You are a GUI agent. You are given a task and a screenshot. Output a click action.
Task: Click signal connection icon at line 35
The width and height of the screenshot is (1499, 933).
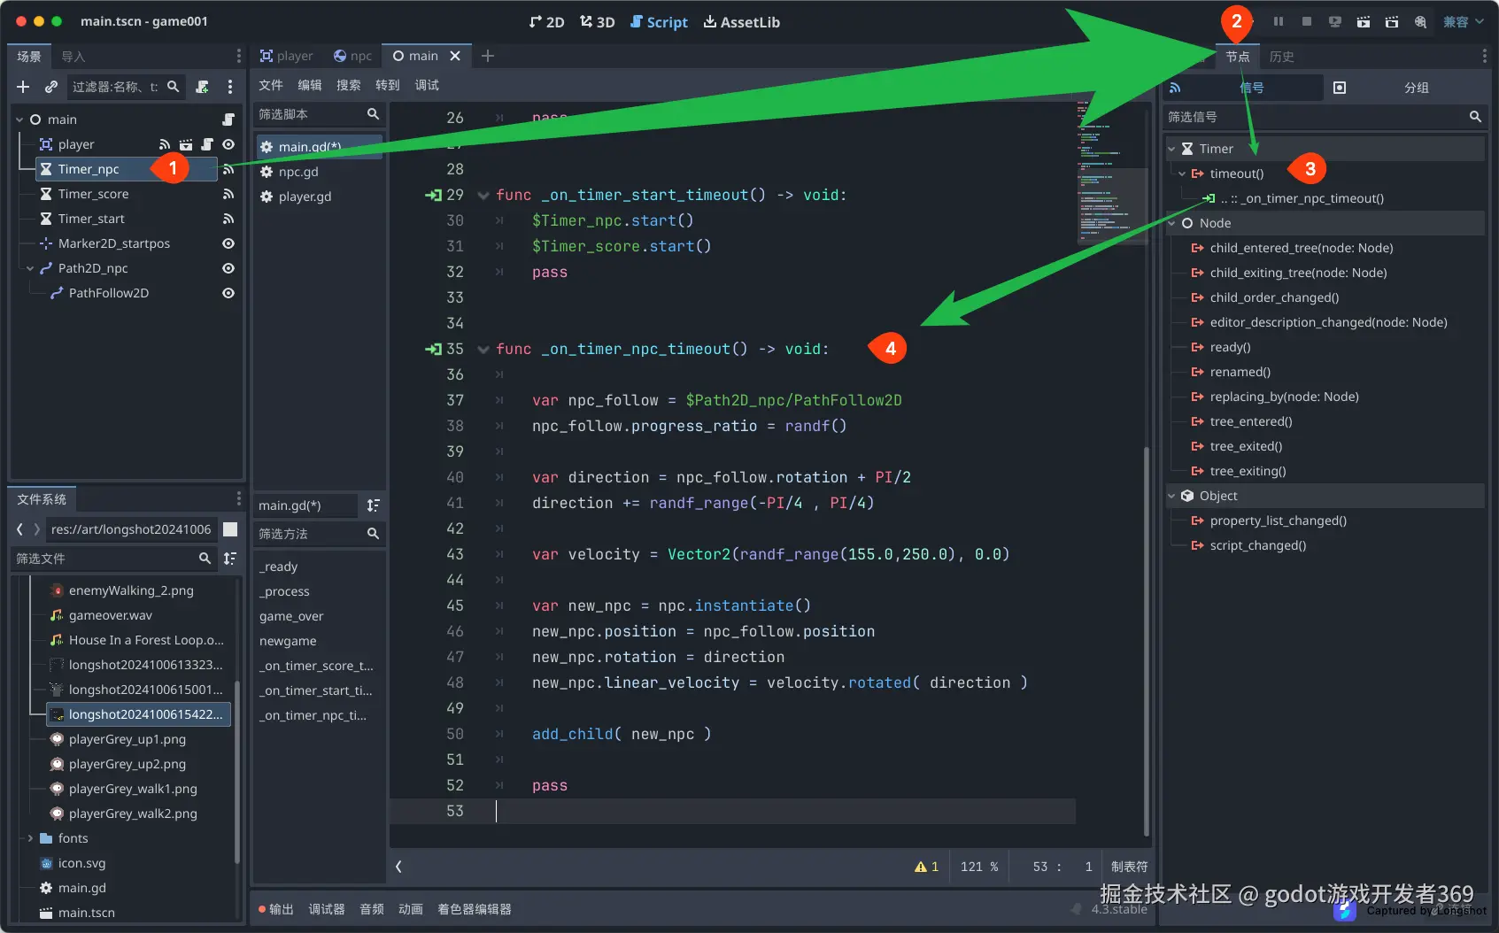point(433,349)
